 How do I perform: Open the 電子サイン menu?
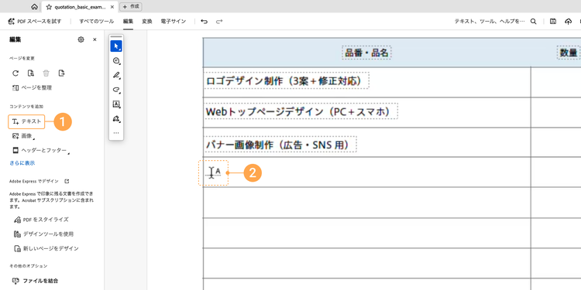click(174, 22)
